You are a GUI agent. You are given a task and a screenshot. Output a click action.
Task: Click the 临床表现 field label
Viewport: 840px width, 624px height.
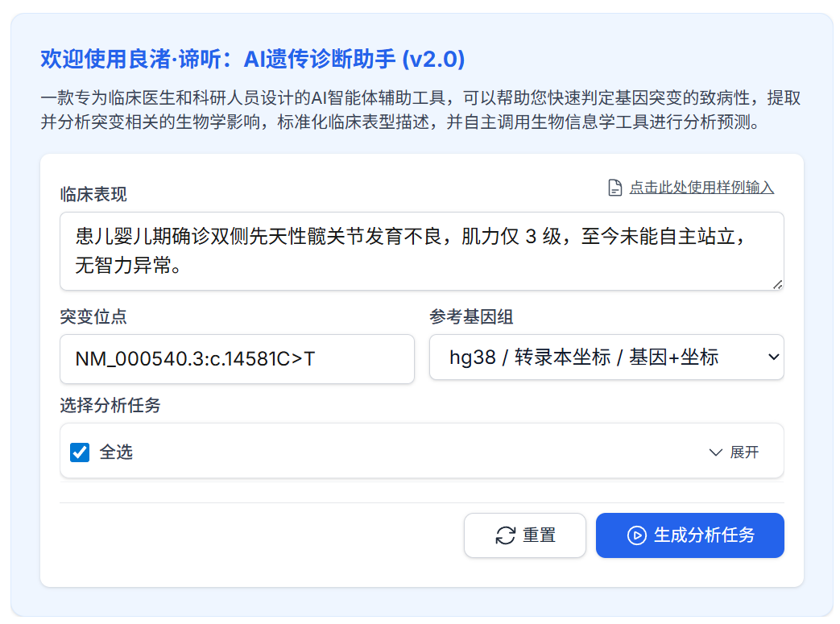93,195
